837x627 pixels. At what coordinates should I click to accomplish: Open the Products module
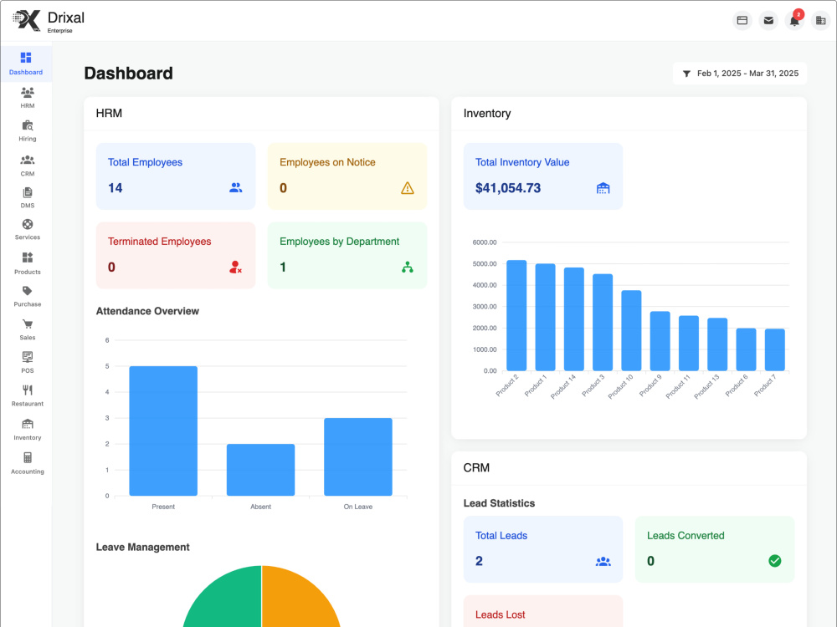coord(28,264)
